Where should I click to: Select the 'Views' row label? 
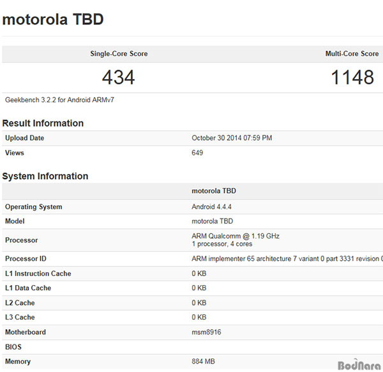point(15,153)
